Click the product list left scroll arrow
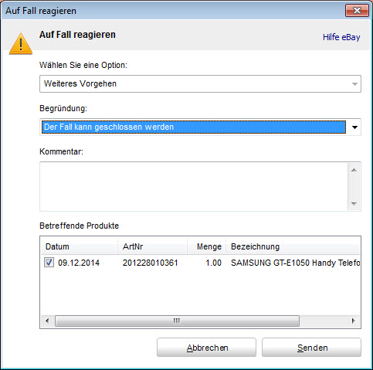This screenshot has height=370, width=373. [47, 321]
